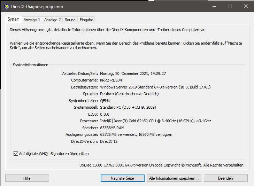This screenshot has height=186, width=254.
Task: Toggle the WHQL-Signaturen überprüfen checkbox
Action: coord(16,154)
